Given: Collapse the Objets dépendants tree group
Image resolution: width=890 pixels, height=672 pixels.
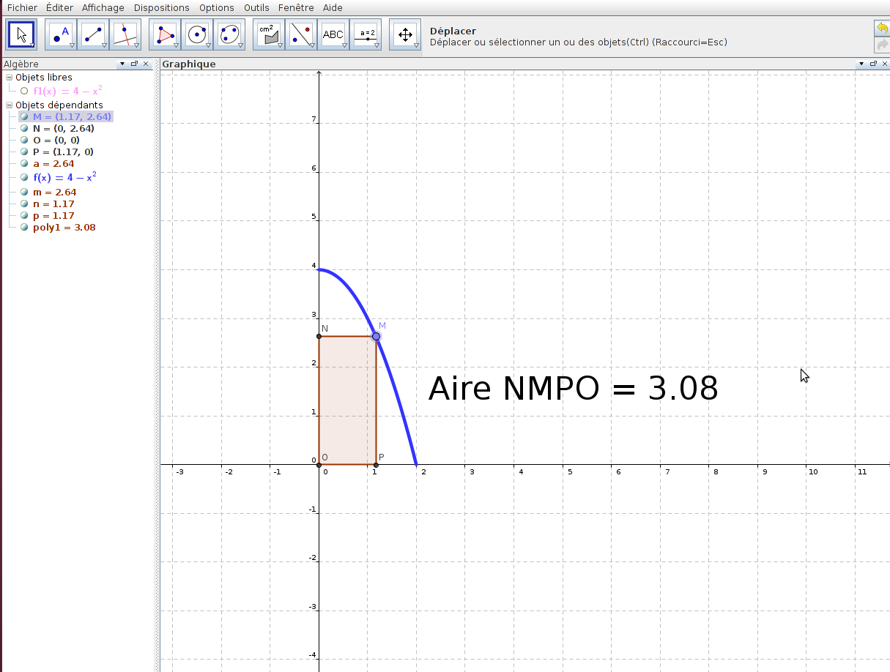Looking at the screenshot, I should tap(9, 105).
